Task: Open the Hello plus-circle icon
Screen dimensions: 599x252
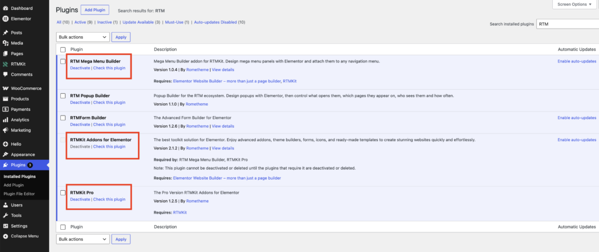Action: [5, 144]
